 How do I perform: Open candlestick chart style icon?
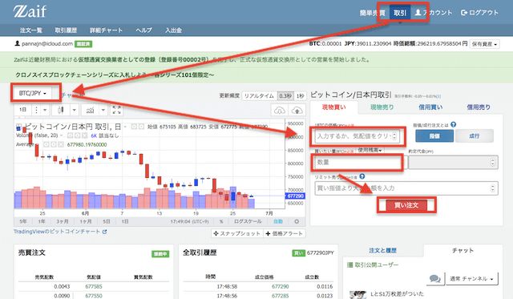pyautogui.click(x=61, y=110)
